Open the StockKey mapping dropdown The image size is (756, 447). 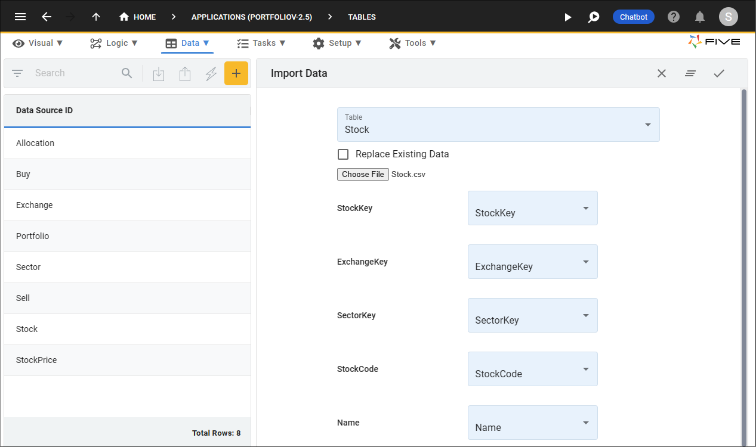tap(533, 208)
